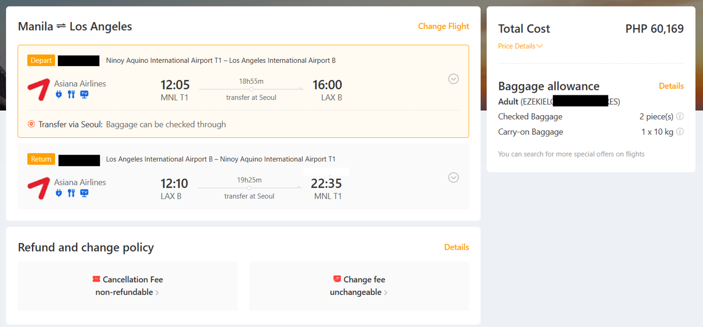This screenshot has width=703, height=327.
Task: Click Asiana Airlines logo on depart flight
Action: [x=39, y=89]
